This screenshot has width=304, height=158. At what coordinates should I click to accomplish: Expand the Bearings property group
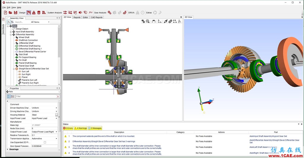(7, 149)
